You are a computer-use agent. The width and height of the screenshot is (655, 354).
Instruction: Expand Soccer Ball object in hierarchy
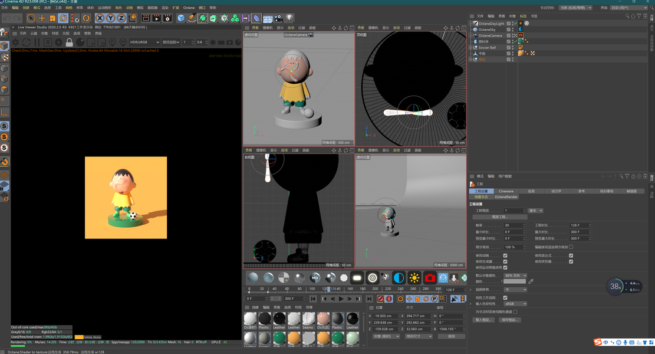471,47
